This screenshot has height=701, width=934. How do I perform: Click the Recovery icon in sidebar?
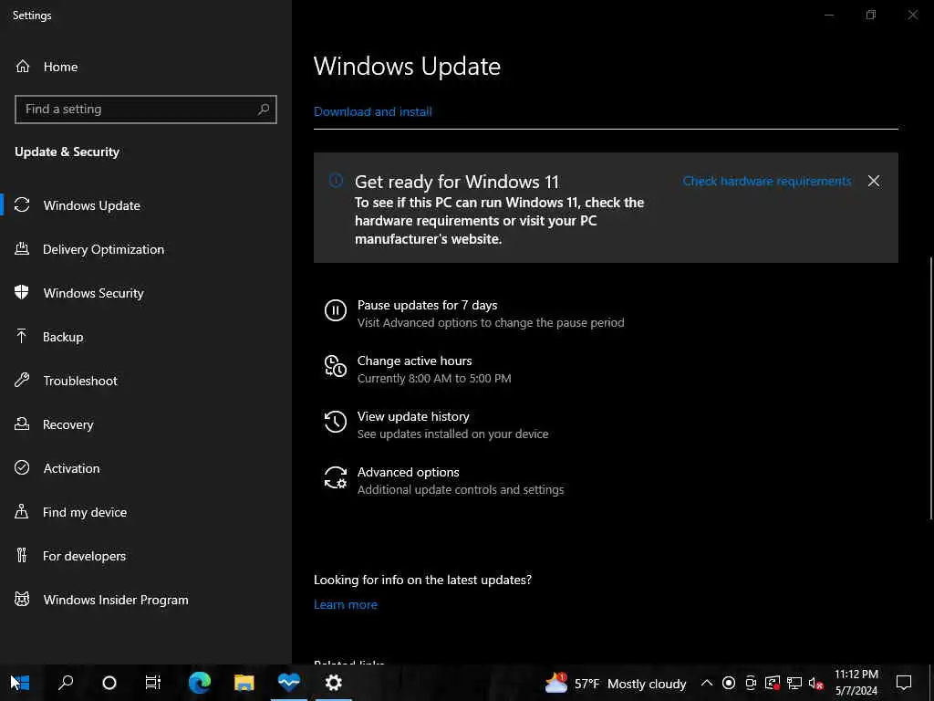[x=22, y=424]
